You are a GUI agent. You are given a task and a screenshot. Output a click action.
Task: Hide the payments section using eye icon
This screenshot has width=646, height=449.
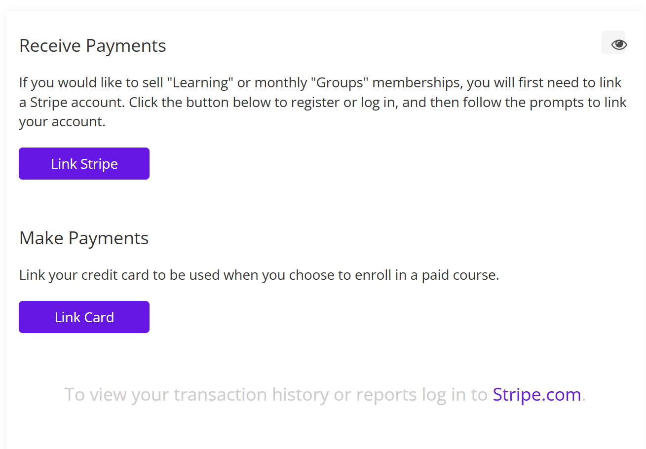(x=613, y=43)
